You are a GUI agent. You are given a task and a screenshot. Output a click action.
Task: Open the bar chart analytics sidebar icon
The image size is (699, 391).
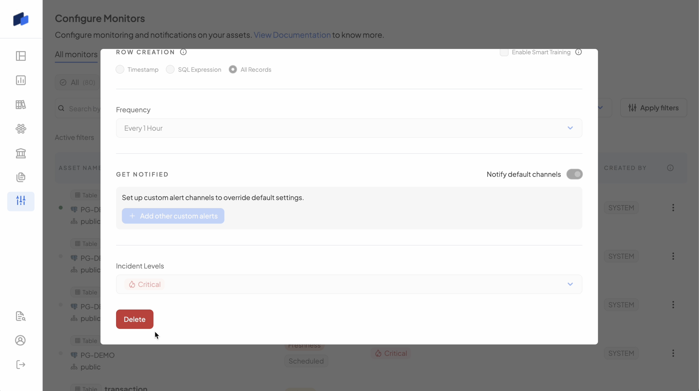[x=21, y=80]
